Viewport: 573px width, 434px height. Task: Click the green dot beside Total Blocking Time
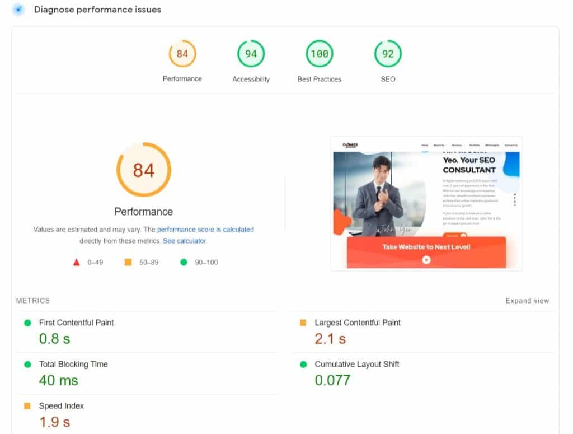click(27, 364)
